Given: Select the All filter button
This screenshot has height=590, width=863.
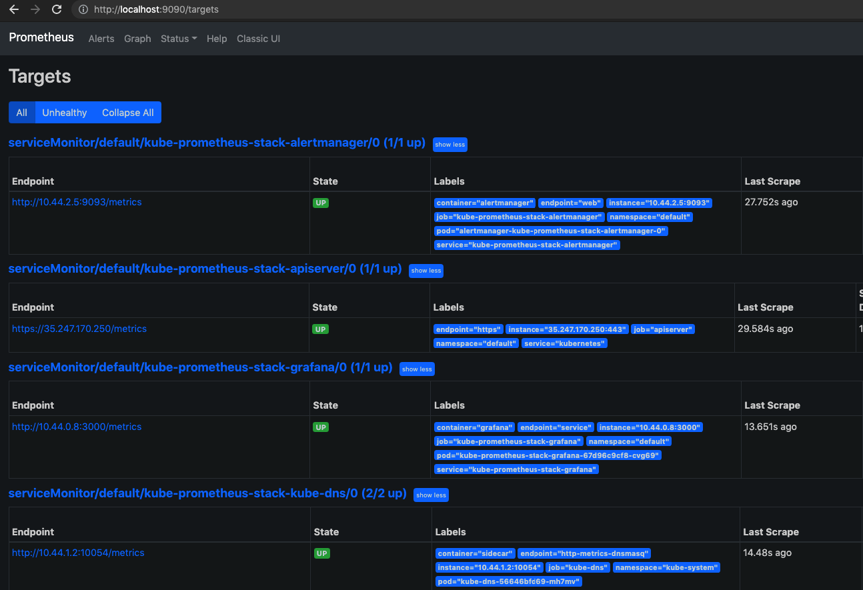Looking at the screenshot, I should 22,113.
